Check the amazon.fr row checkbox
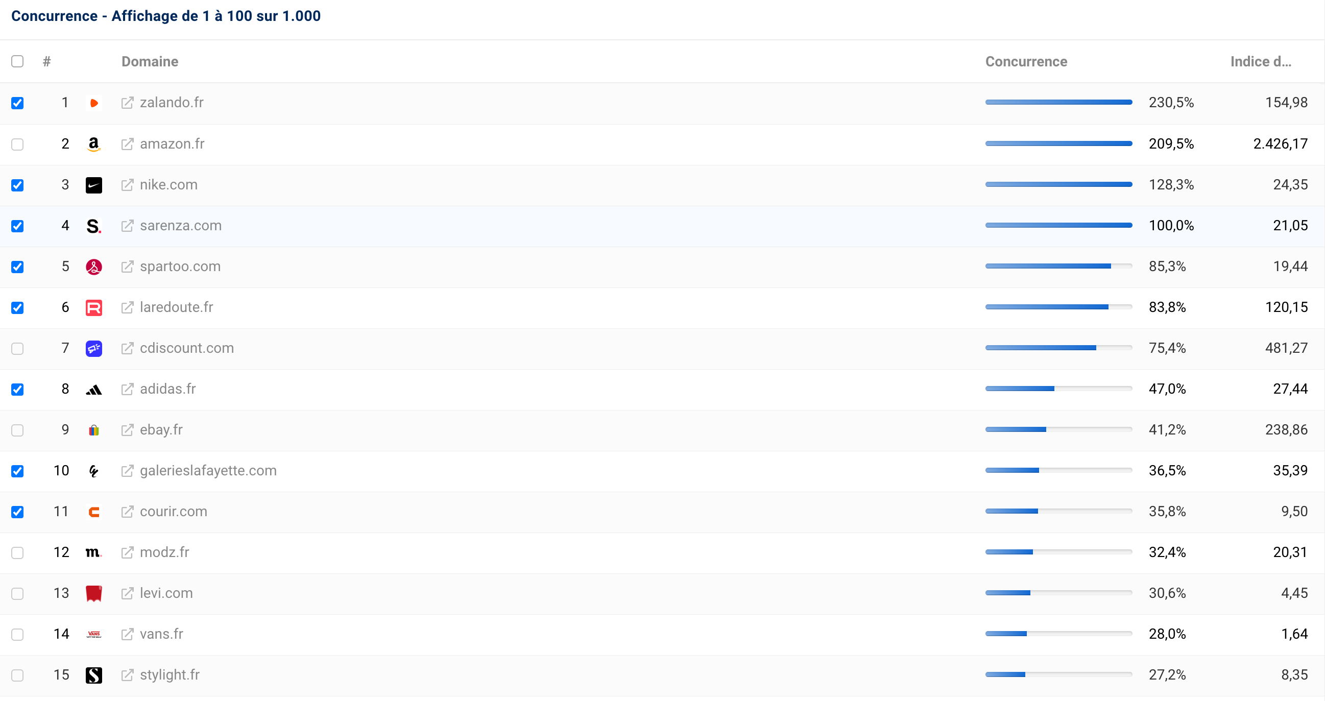 pyautogui.click(x=17, y=144)
